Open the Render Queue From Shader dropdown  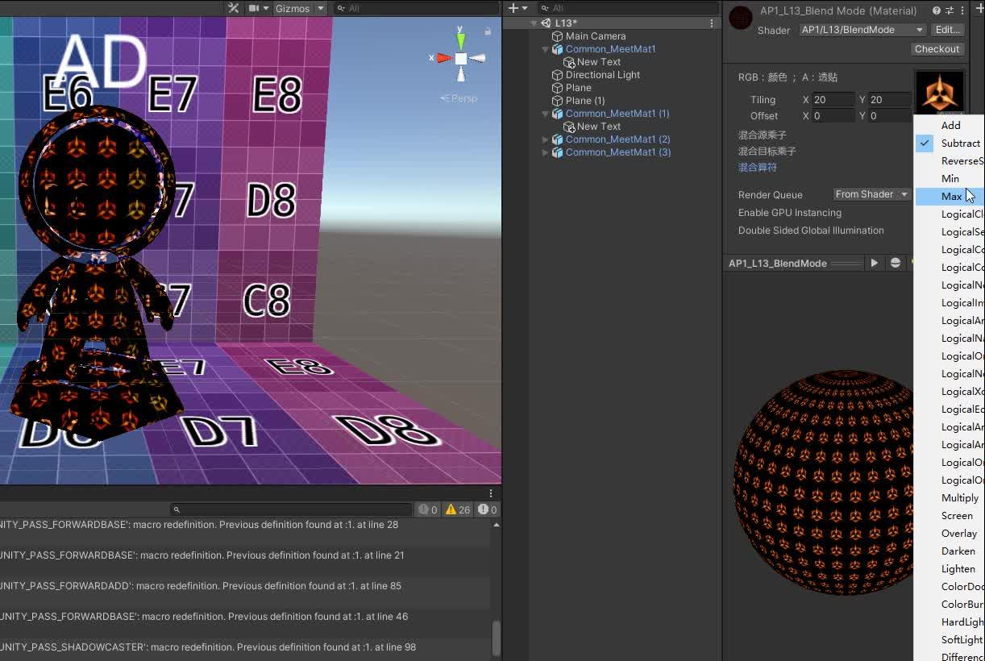[x=871, y=194]
